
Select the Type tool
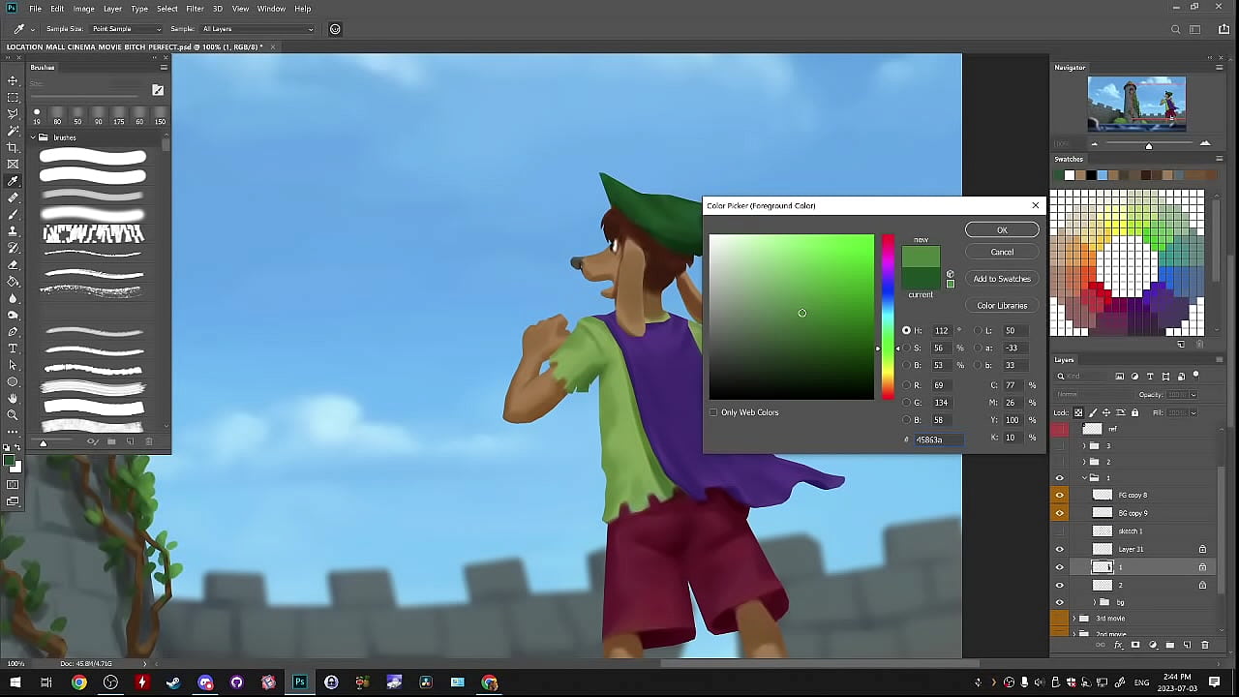(13, 348)
